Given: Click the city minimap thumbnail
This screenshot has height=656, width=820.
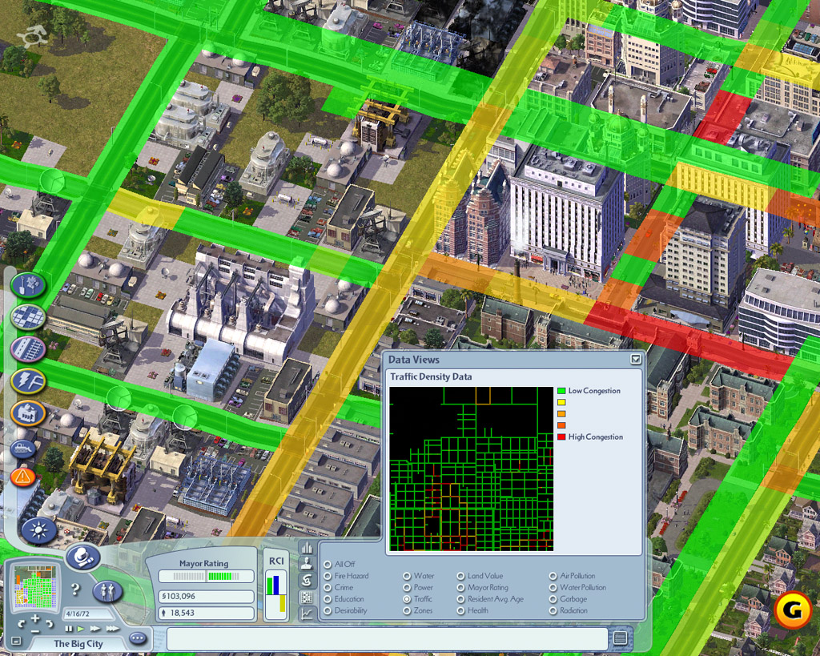Looking at the screenshot, I should tap(35, 587).
